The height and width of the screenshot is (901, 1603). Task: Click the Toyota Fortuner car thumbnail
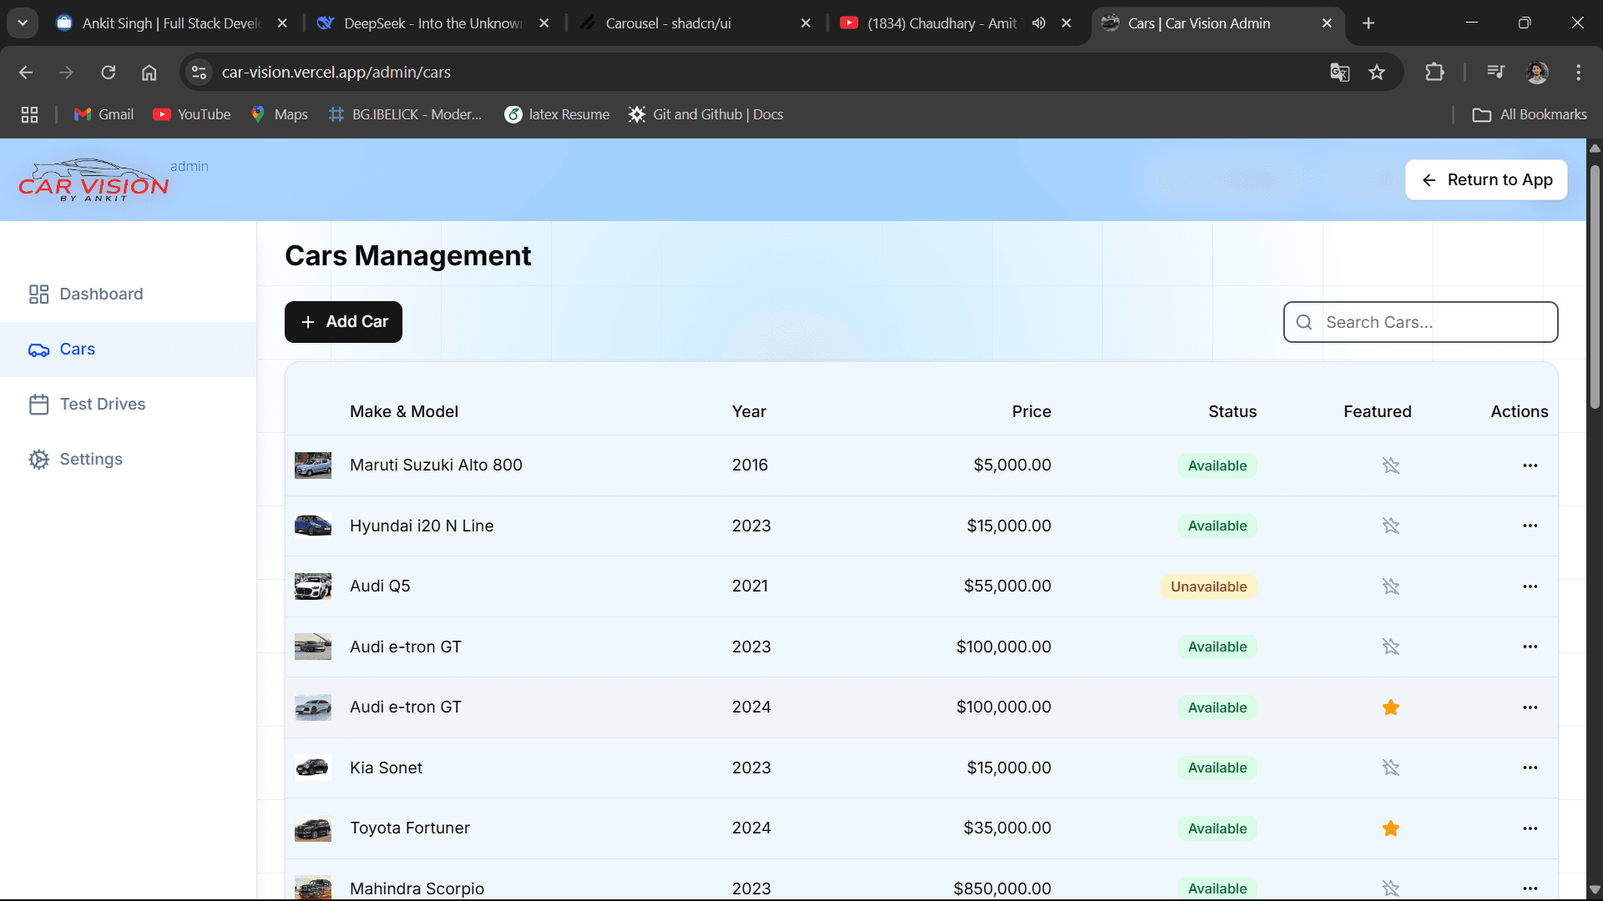tap(313, 828)
